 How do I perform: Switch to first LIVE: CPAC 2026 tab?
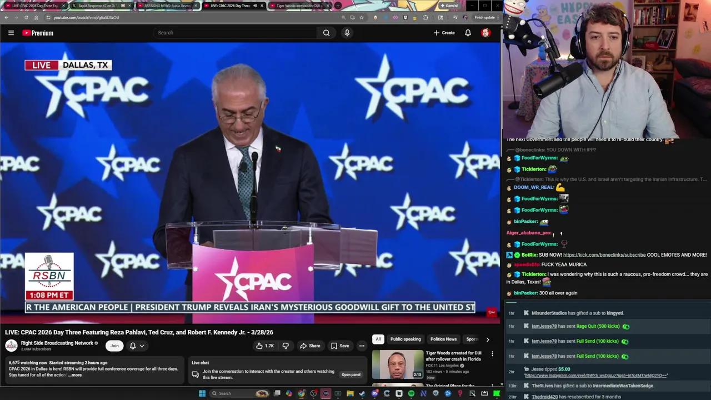pos(34,6)
